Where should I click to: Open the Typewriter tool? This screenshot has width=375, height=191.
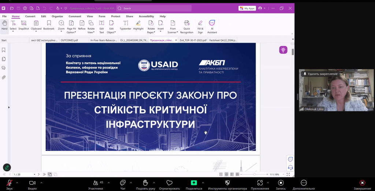click(x=125, y=25)
